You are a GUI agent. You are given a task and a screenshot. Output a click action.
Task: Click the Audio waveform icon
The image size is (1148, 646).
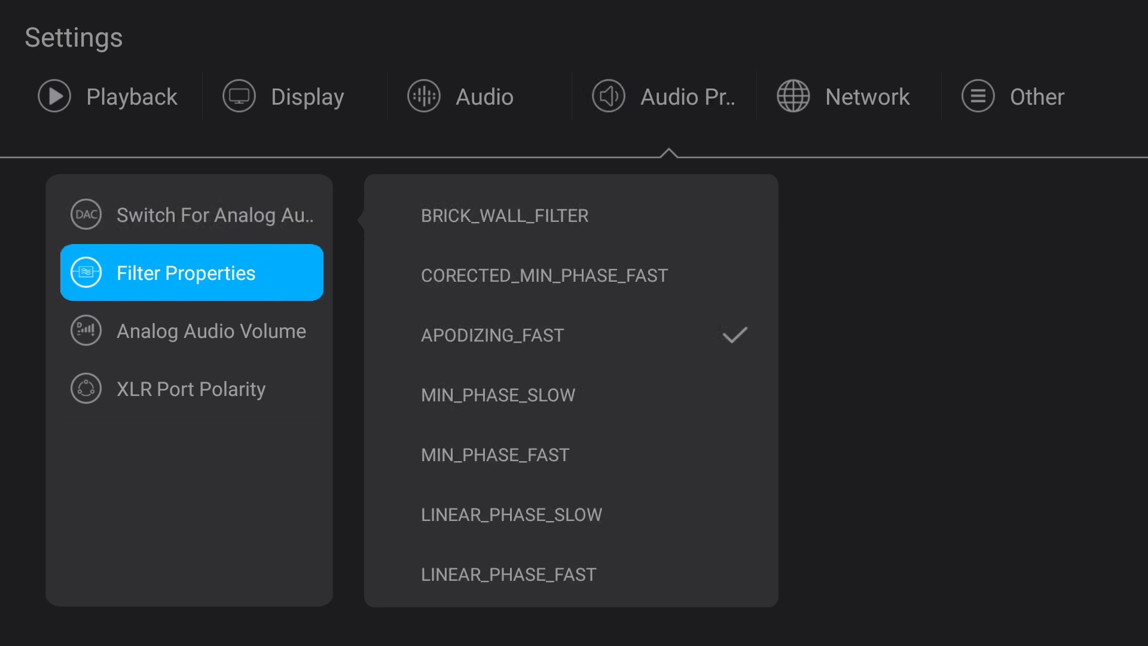point(424,96)
